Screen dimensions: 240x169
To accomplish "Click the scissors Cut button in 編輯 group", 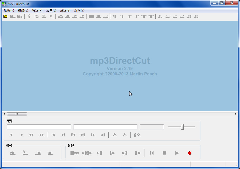I will (12, 153).
